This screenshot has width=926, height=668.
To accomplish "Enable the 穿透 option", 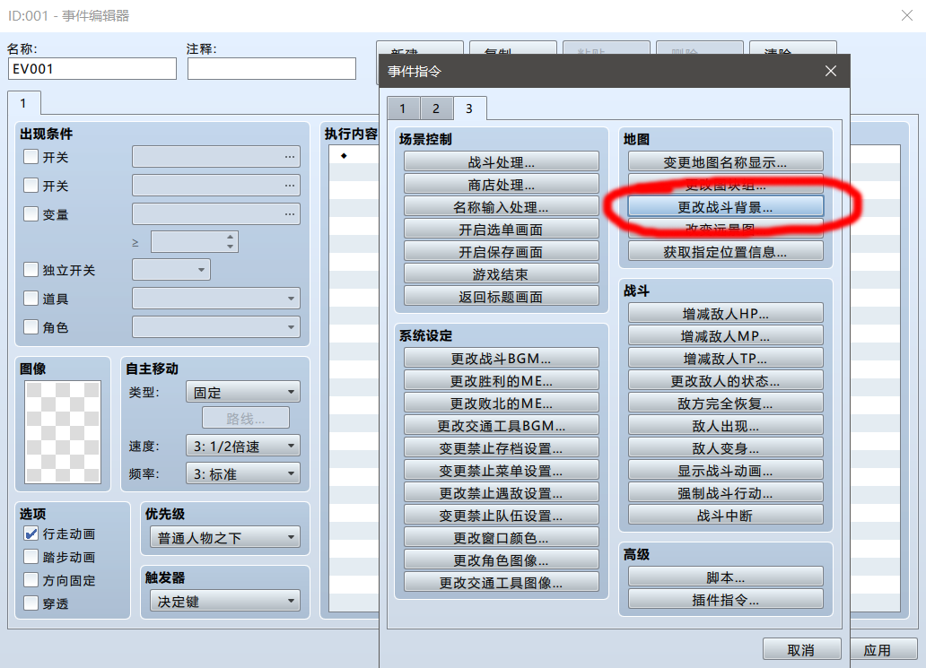I will coord(31,603).
